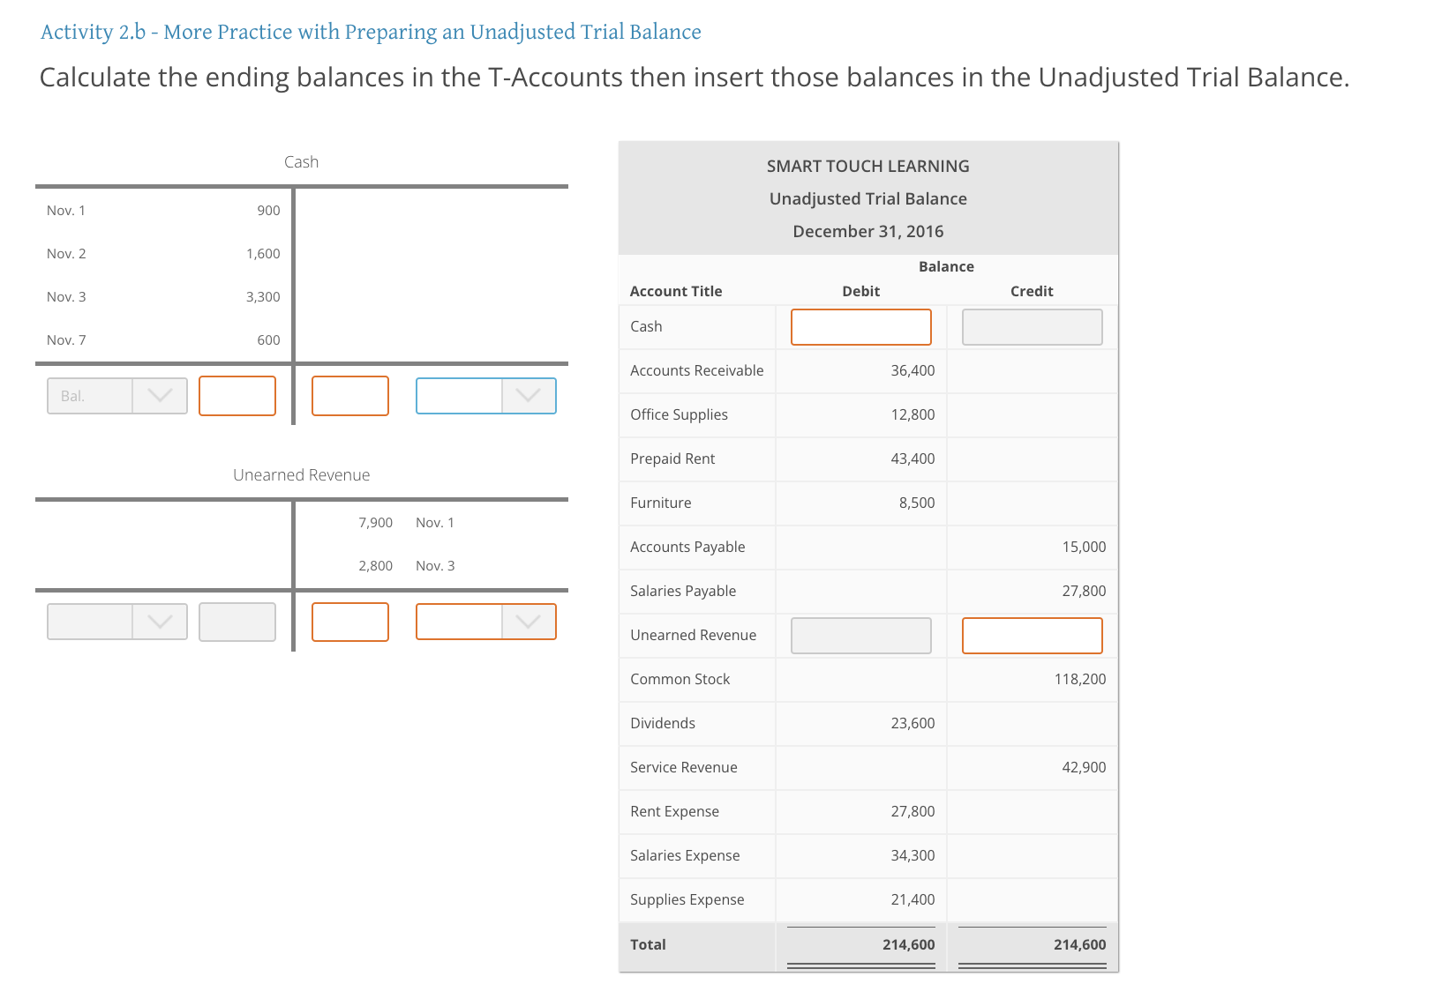Click the Nov. 3 cash entry 3,300
1442x984 pixels.
tap(263, 297)
